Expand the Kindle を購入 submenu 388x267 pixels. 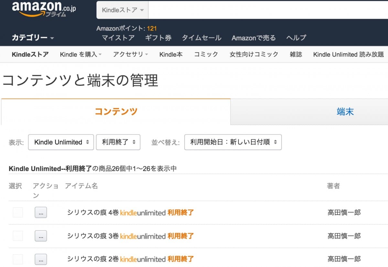pyautogui.click(x=81, y=54)
